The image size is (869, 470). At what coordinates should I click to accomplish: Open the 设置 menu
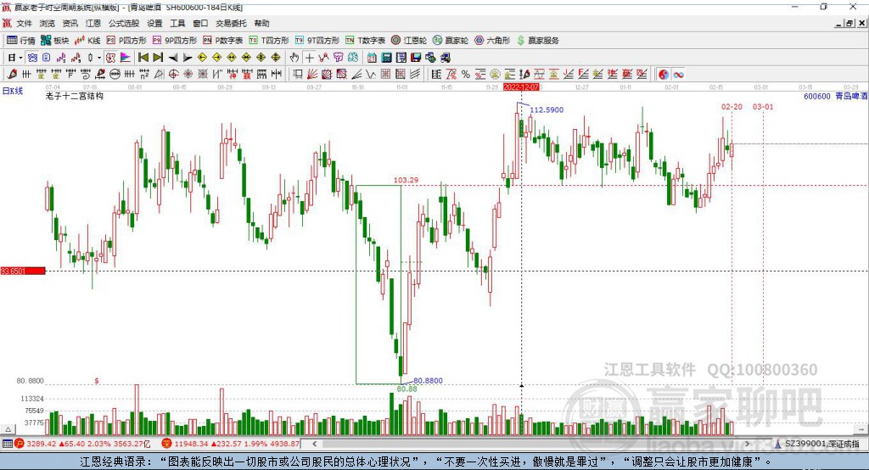click(x=154, y=23)
